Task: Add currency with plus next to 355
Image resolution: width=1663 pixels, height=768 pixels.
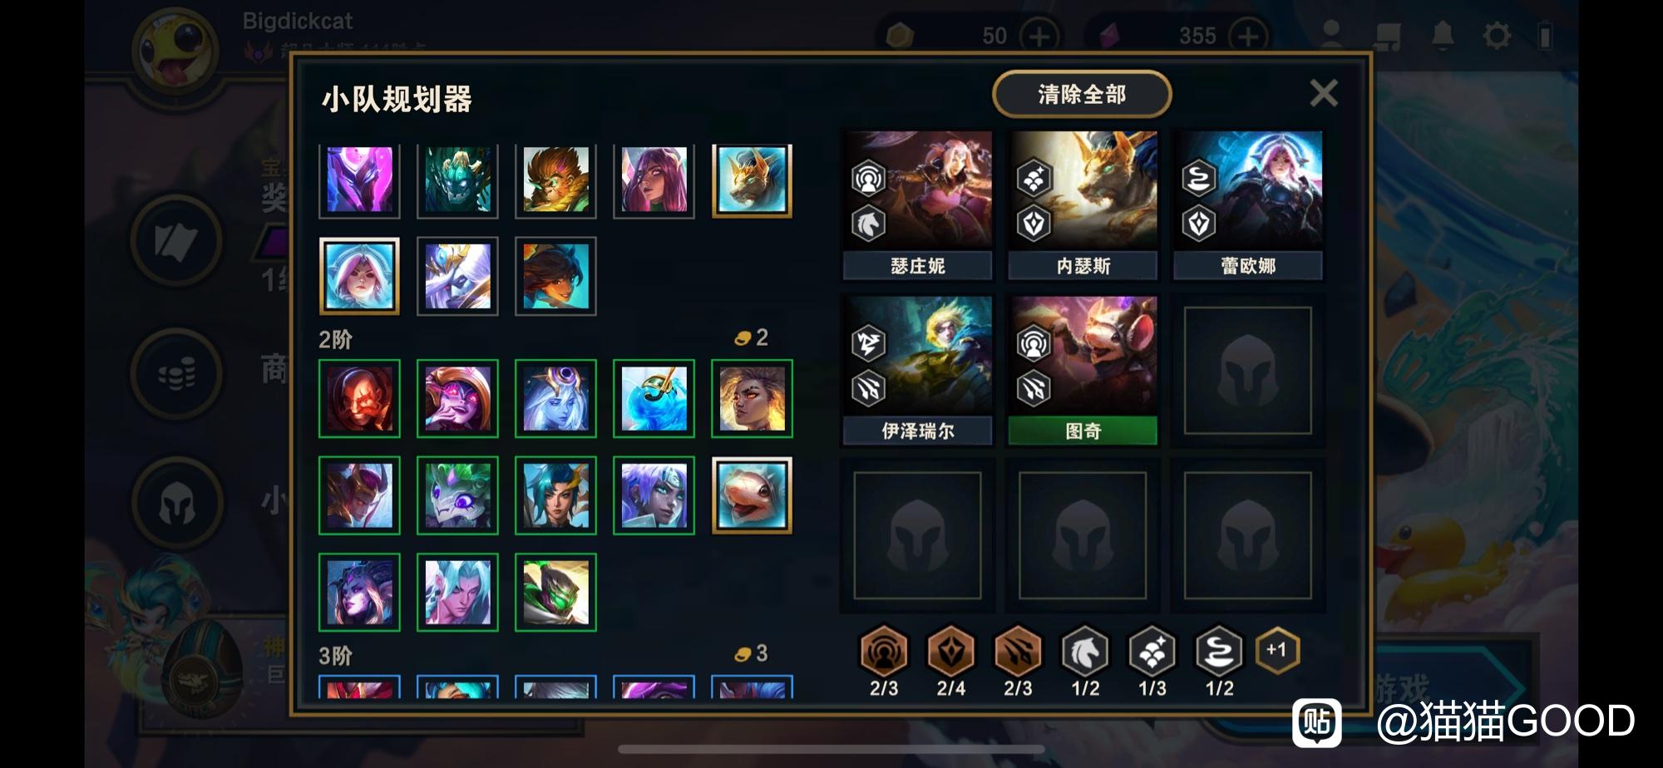Action: coord(1248,36)
